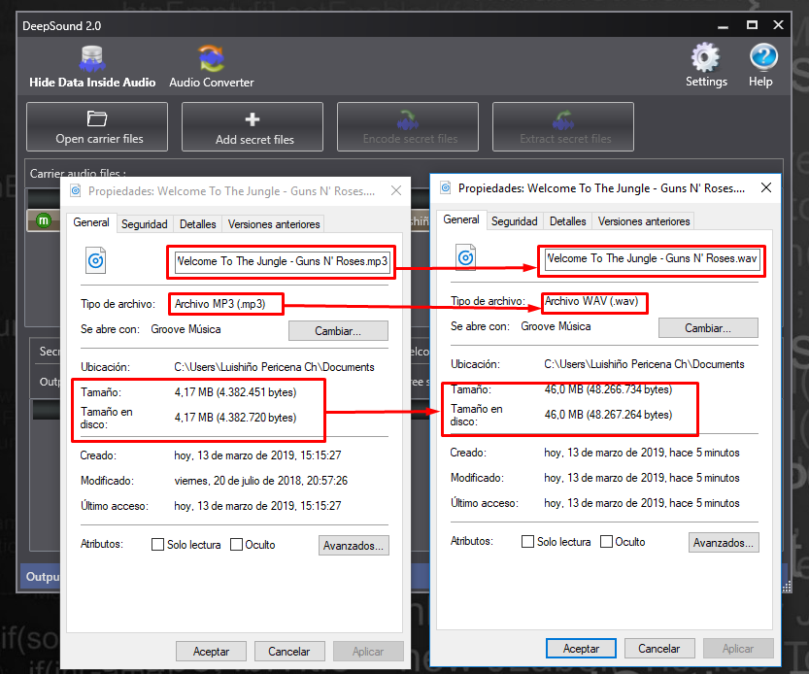This screenshot has height=674, width=809.
Task: Click Cambiar button in wav Properties
Action: 708,327
